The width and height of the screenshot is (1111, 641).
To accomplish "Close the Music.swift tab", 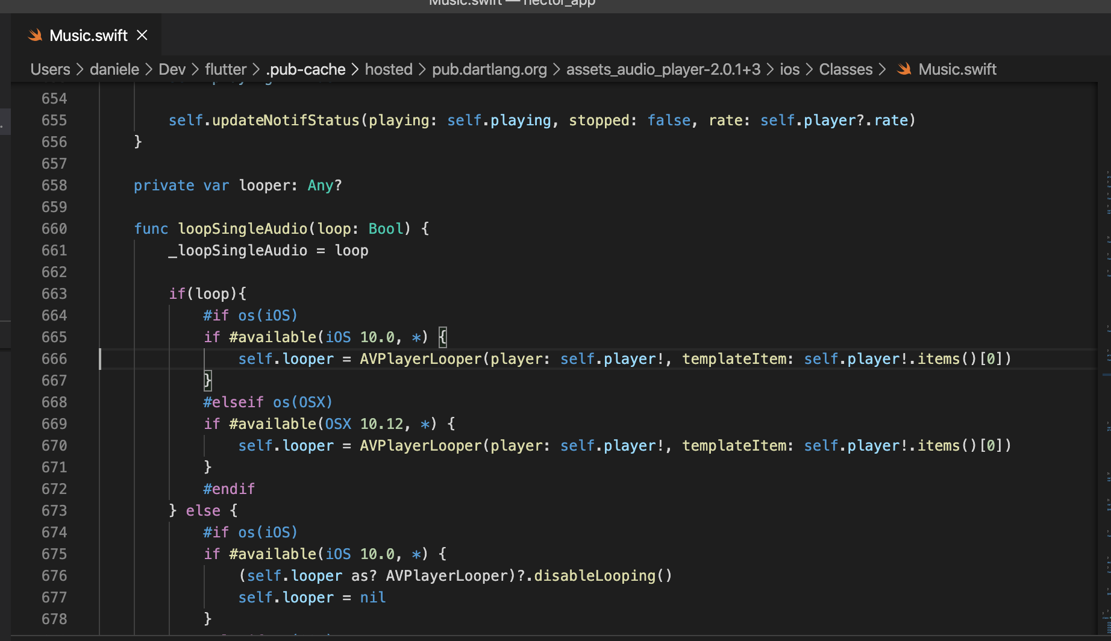I will point(142,34).
